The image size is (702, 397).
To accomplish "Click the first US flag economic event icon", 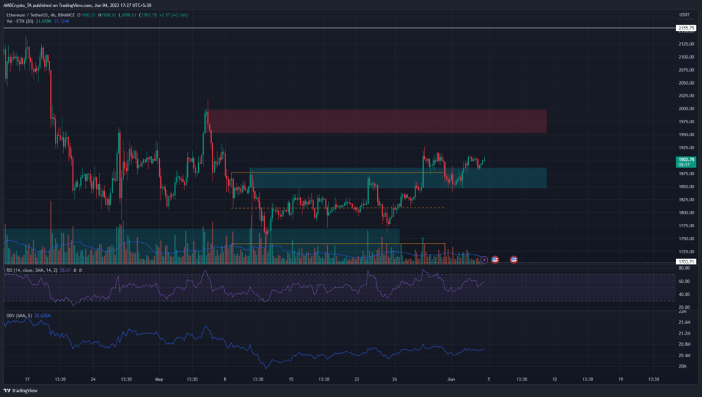I will pyautogui.click(x=495, y=259).
